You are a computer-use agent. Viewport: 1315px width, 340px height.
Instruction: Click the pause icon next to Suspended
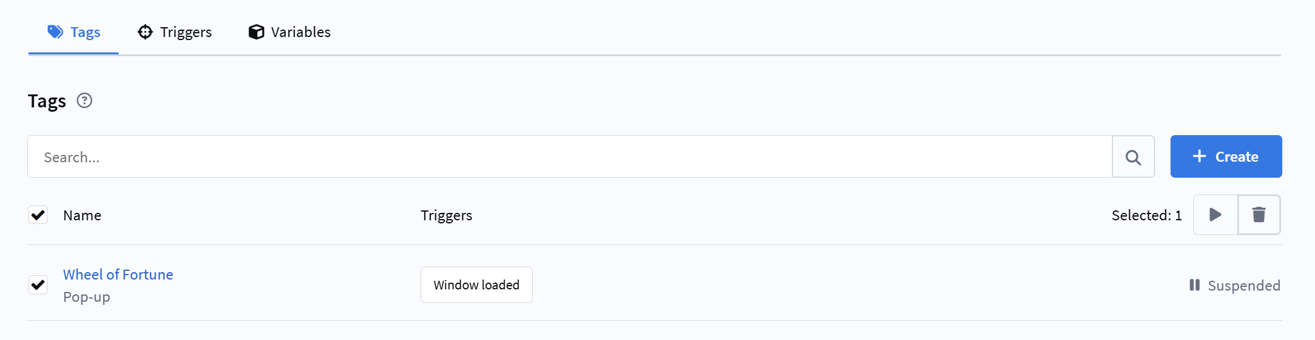(1195, 285)
